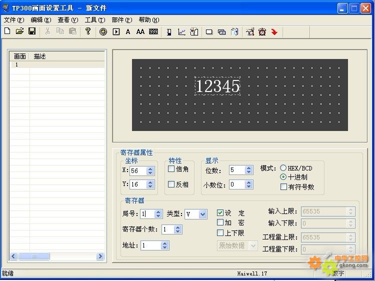Click the X coordinate spinner arrows
The image size is (375, 281).
pos(150,171)
